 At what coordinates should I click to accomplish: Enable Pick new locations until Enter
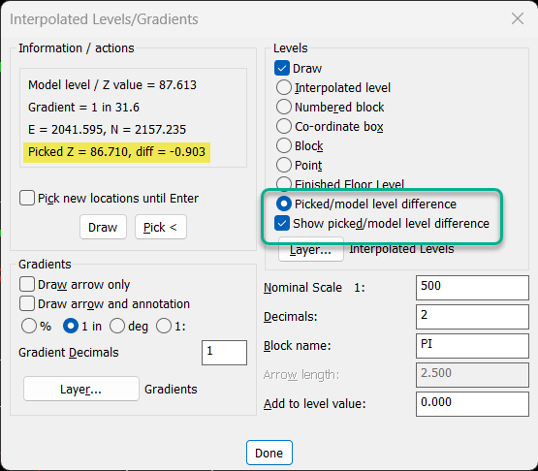pyautogui.click(x=27, y=198)
